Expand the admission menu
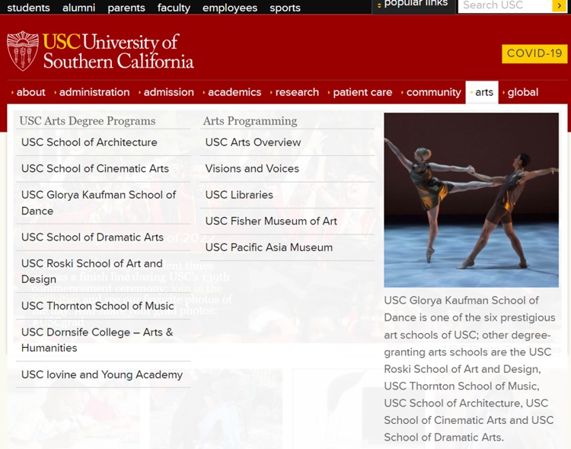The image size is (571, 449). 166,92
